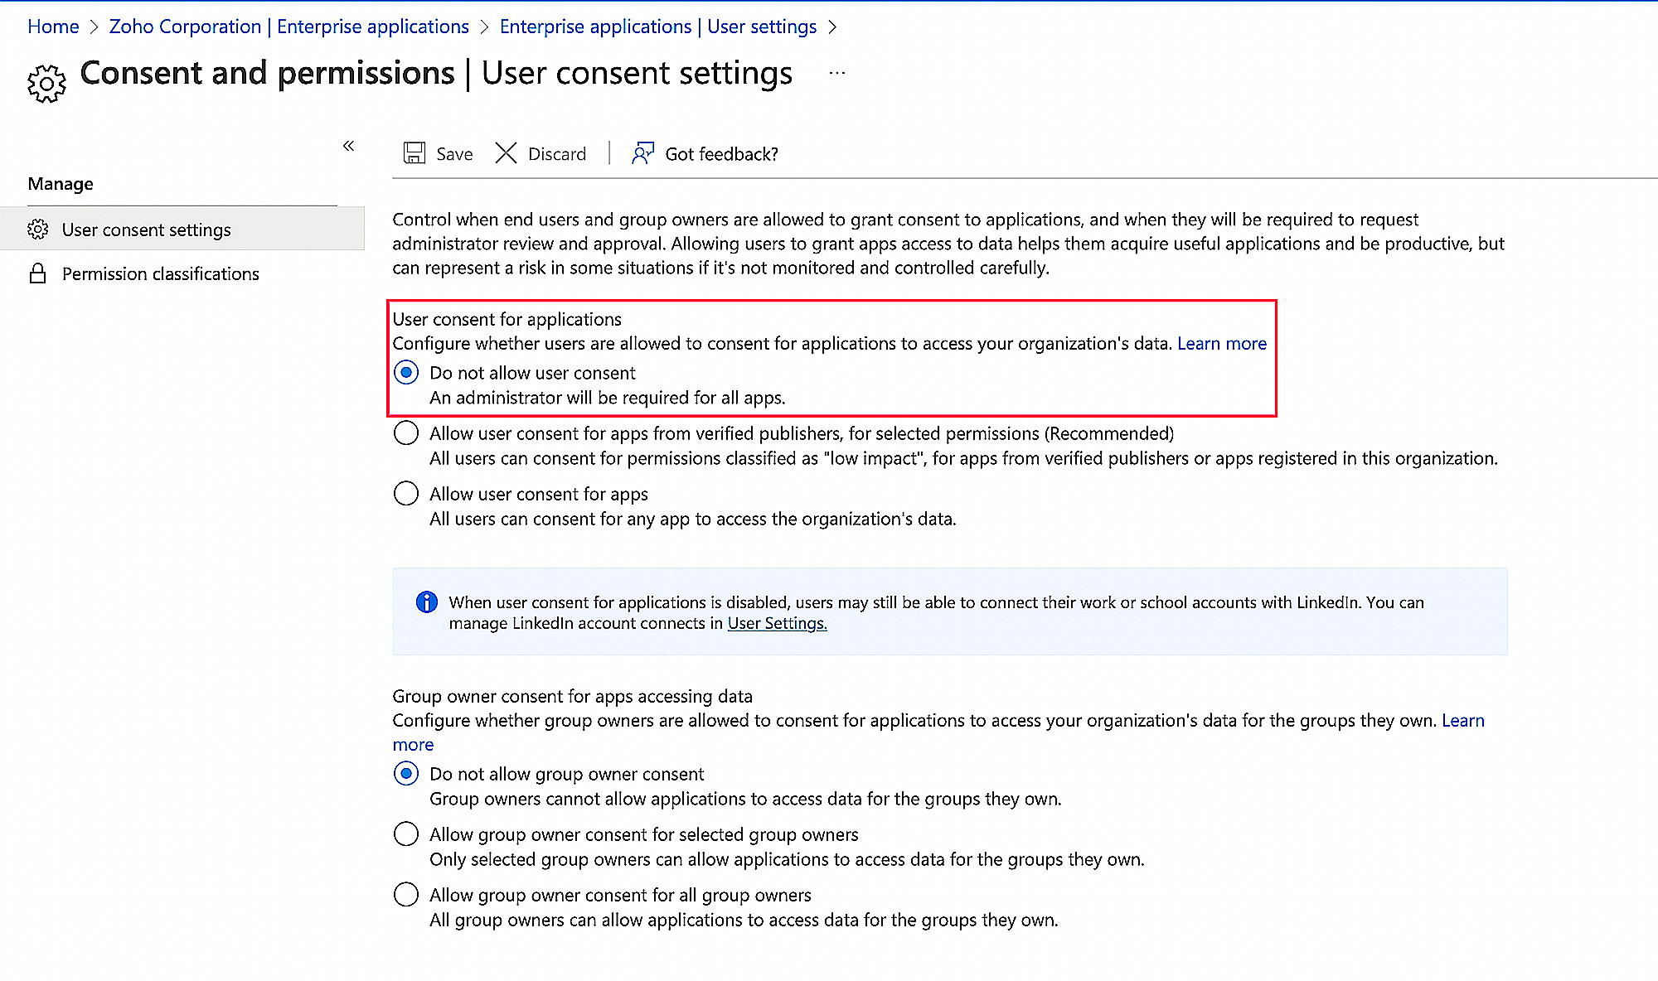Click the gear icon beside User consent settings
Screen dimensions: 1658x981
pos(38,230)
